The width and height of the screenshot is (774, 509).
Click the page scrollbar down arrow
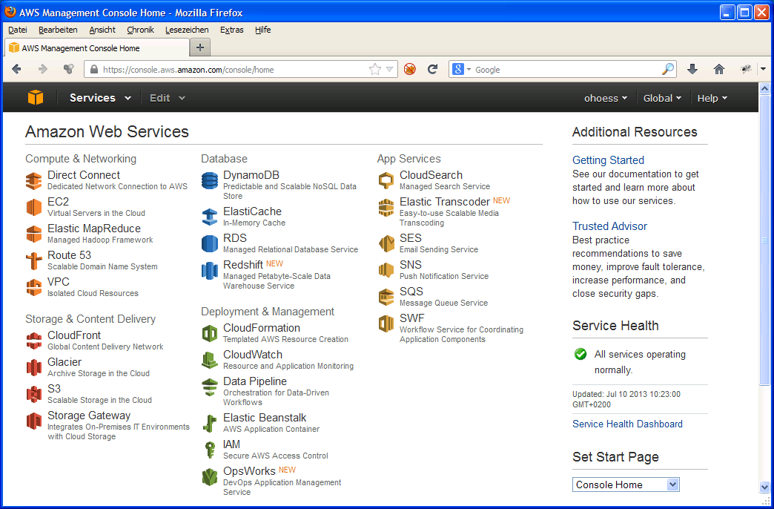point(764,487)
